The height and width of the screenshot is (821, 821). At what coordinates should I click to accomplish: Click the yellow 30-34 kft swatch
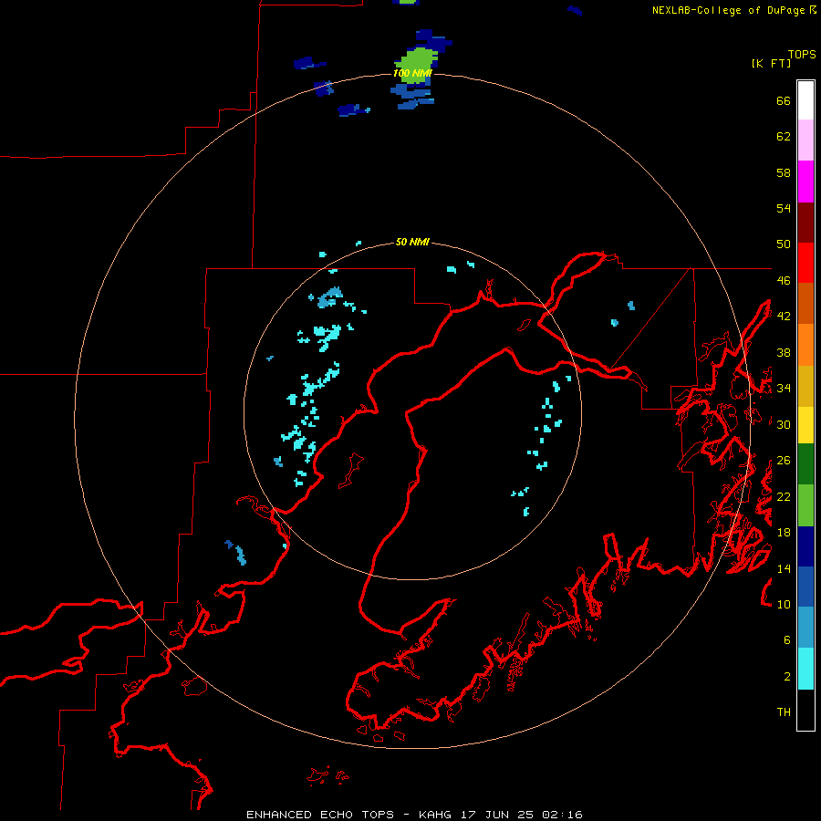tap(805, 425)
